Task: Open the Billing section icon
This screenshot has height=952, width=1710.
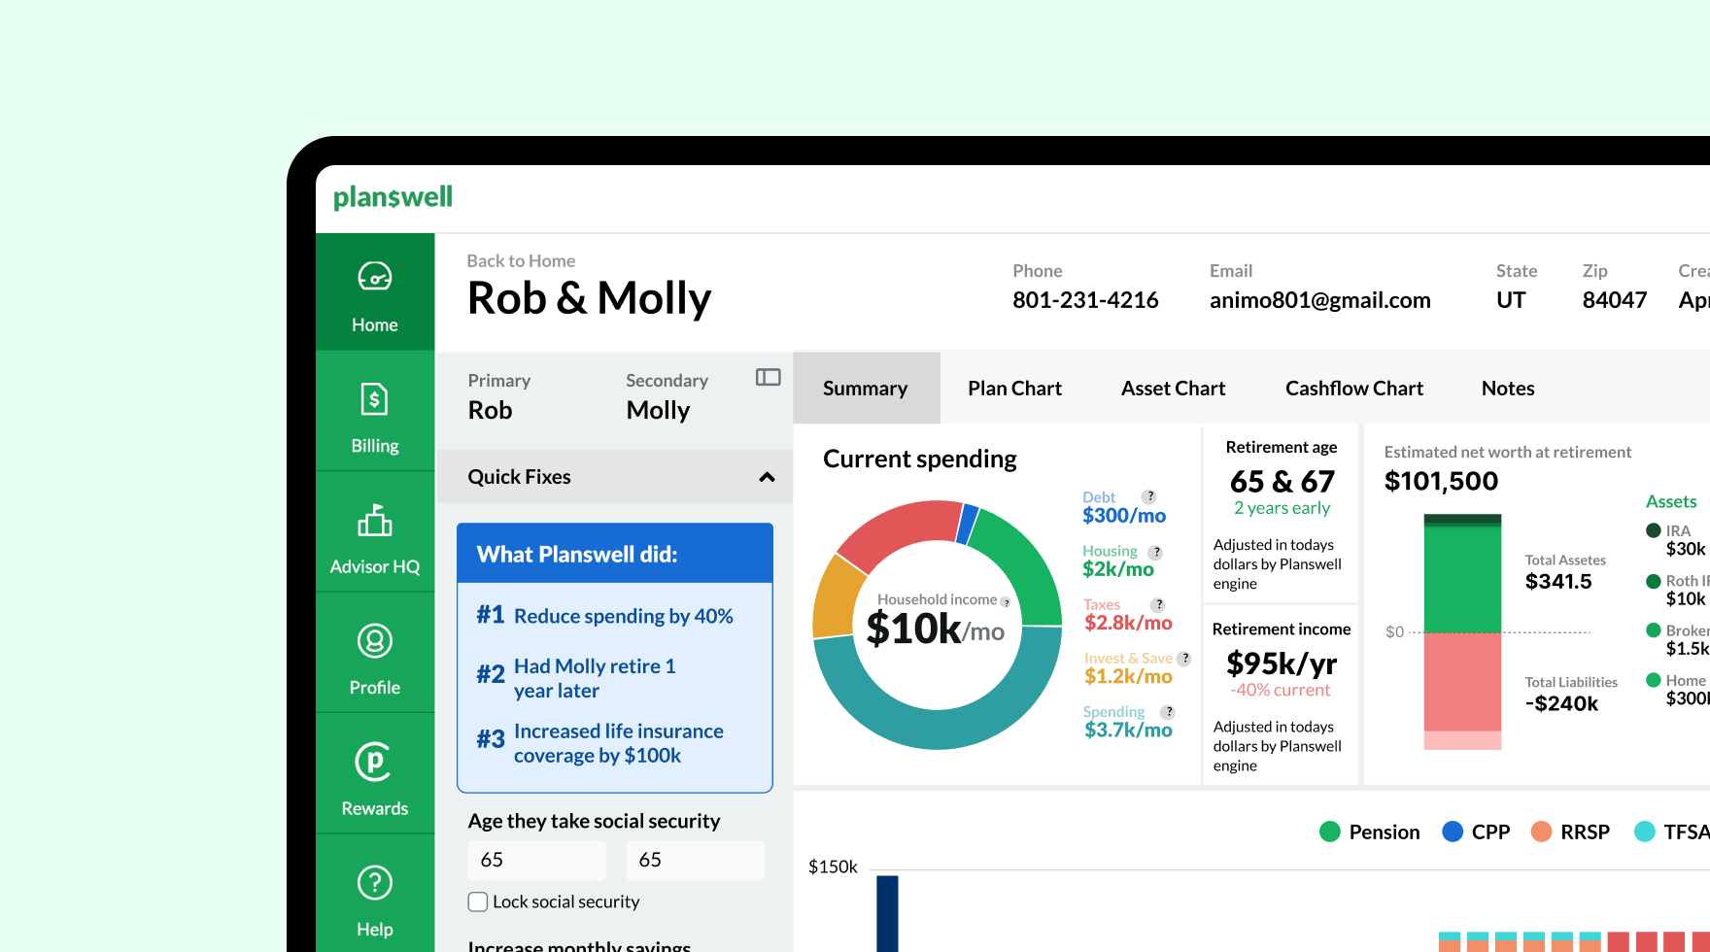Action: [x=374, y=399]
